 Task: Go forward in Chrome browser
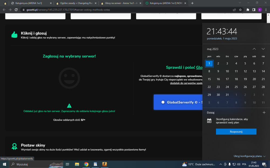(x=10, y=10)
